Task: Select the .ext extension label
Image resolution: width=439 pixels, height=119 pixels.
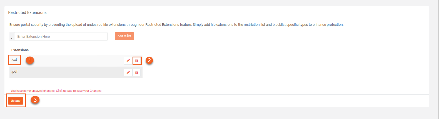Action: pyautogui.click(x=14, y=60)
